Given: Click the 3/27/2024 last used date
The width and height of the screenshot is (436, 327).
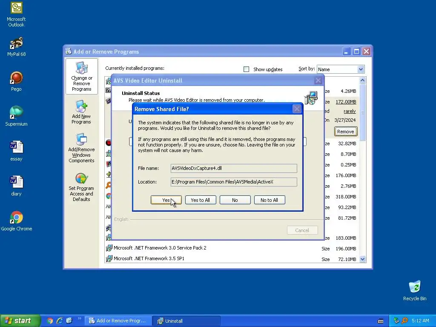Looking at the screenshot, I should [345, 120].
